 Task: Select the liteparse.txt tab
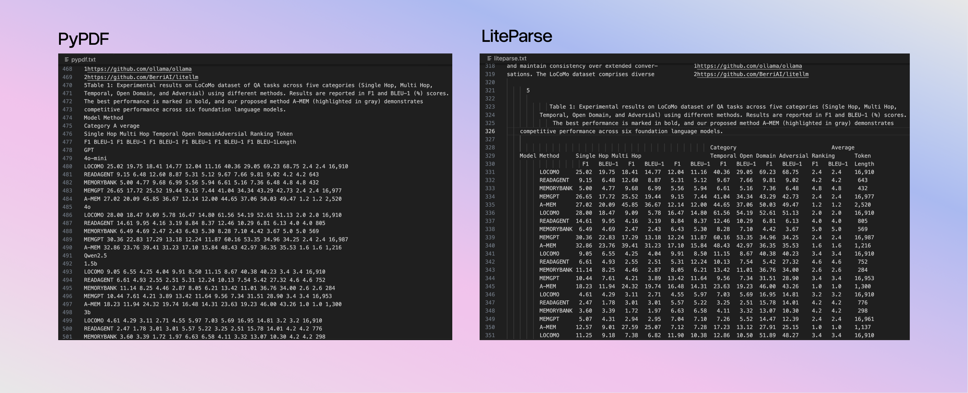(x=510, y=58)
